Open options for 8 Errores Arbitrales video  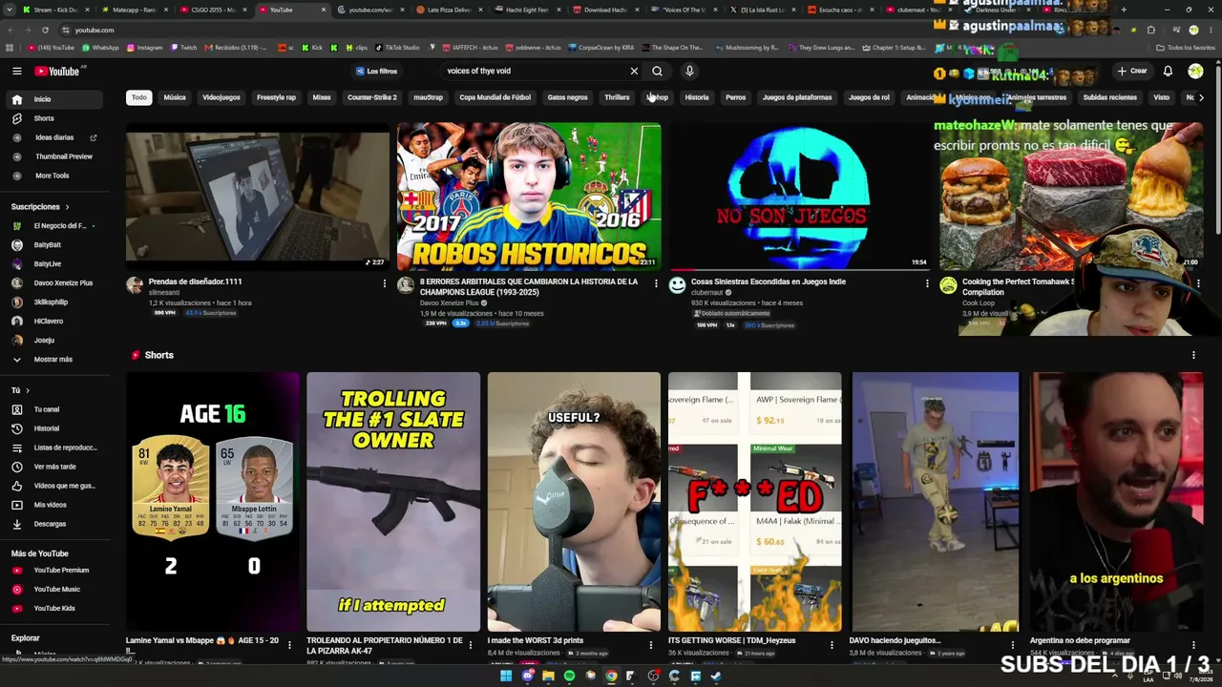pos(656,283)
